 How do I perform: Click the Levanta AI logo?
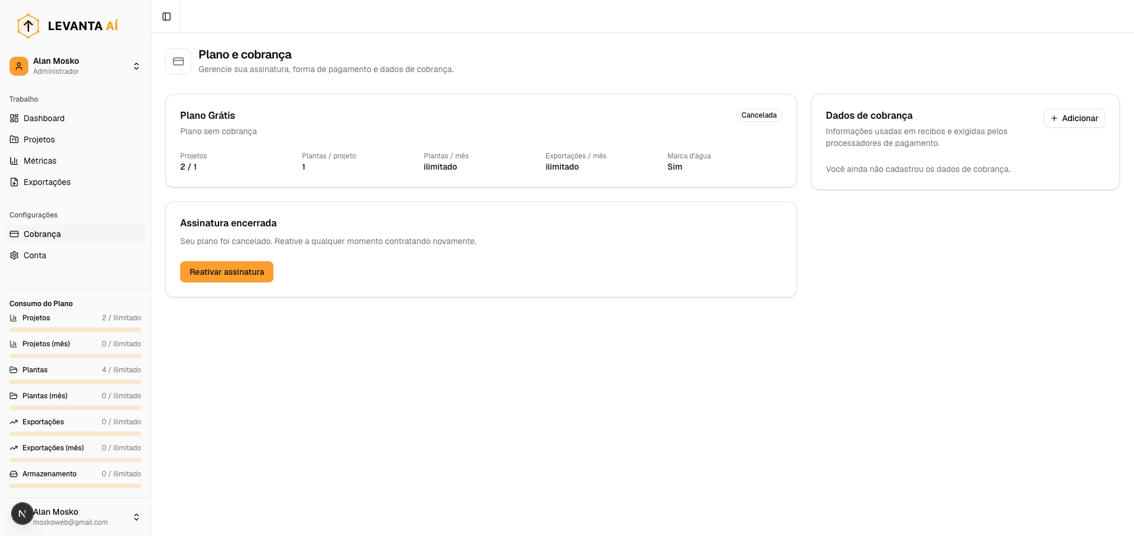67,25
